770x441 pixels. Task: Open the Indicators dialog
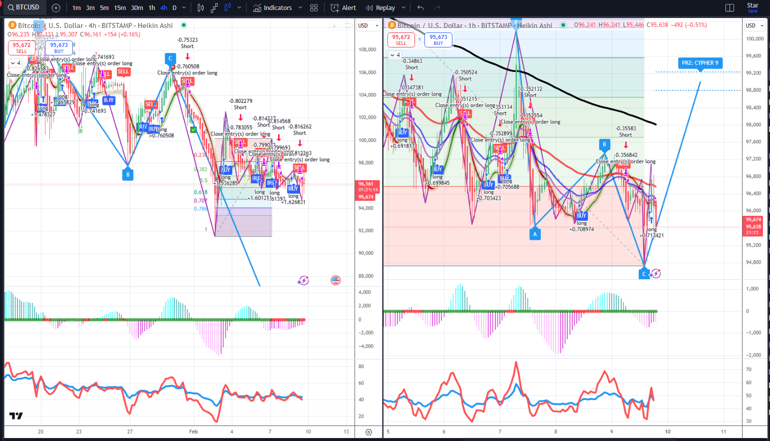[273, 7]
